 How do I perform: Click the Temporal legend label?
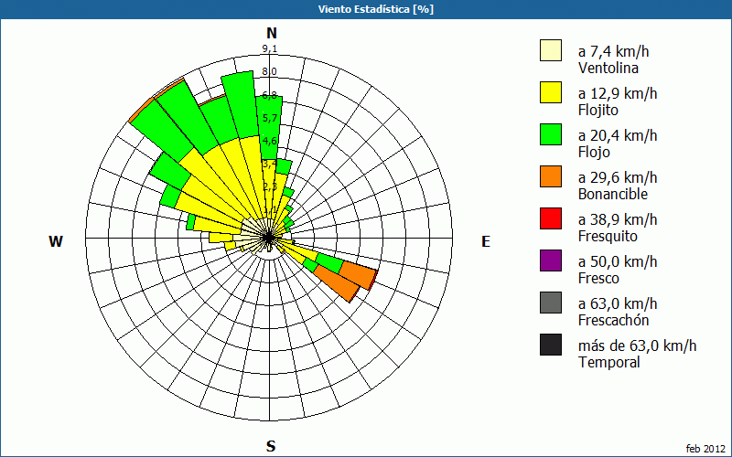(x=609, y=362)
